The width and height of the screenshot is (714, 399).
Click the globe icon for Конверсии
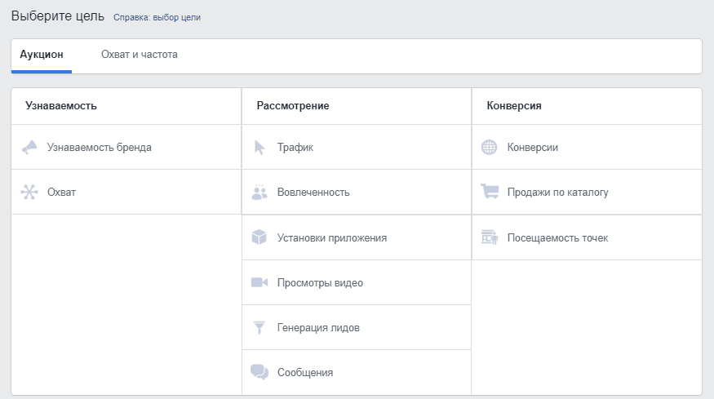coord(490,147)
